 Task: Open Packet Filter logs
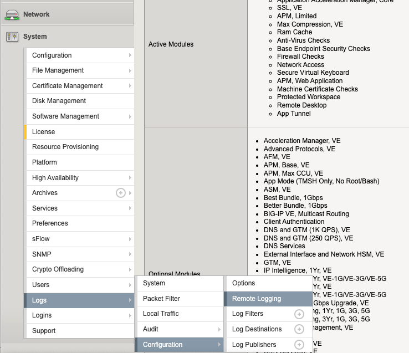click(179, 299)
